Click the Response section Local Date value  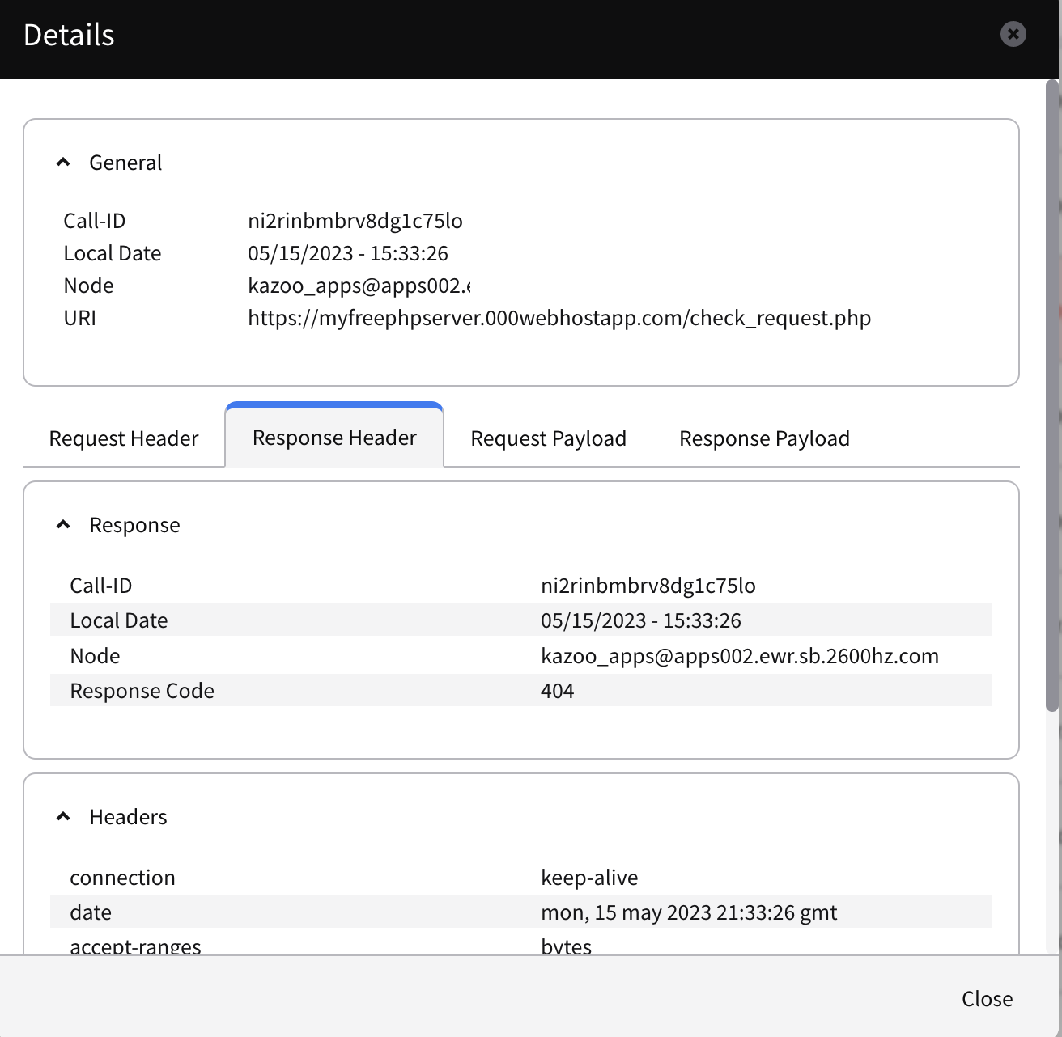pos(641,620)
